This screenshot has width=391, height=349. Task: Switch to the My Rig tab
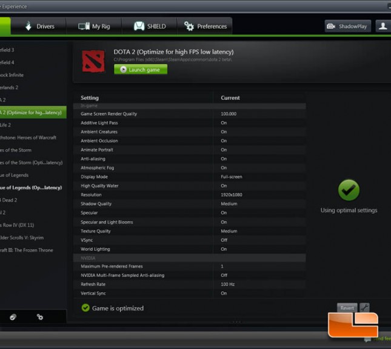pyautogui.click(x=94, y=26)
